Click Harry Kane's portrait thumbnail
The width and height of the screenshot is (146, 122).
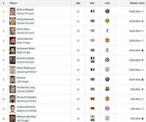(13, 31)
